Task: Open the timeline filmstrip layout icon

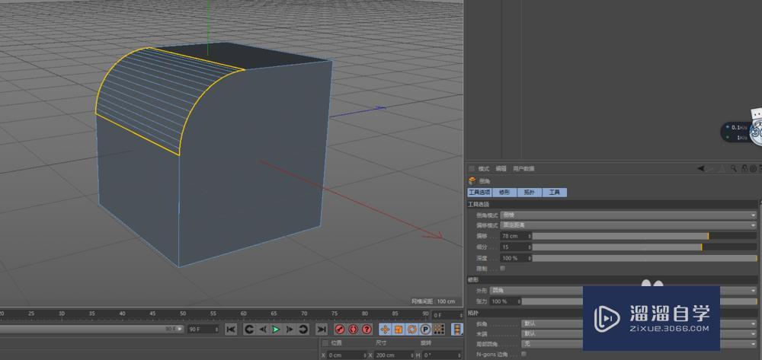Action: 457,330
